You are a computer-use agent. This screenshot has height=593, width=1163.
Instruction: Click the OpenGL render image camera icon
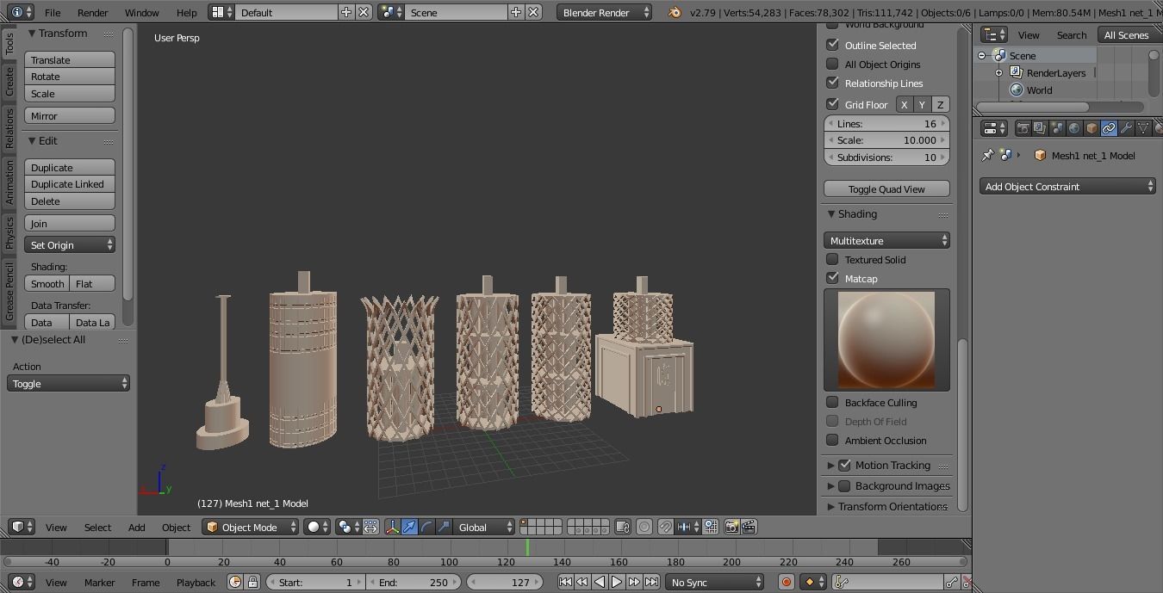pyautogui.click(x=731, y=527)
